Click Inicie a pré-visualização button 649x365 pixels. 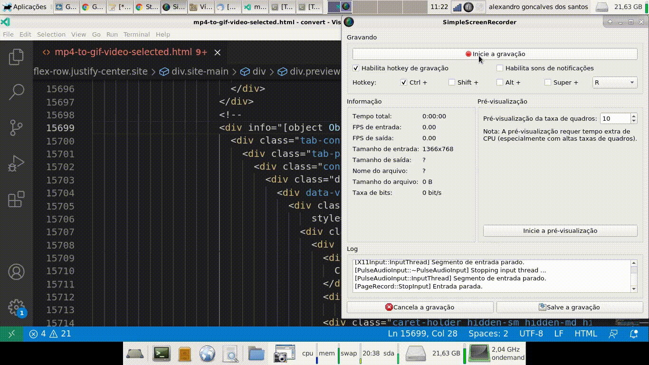[560, 231]
